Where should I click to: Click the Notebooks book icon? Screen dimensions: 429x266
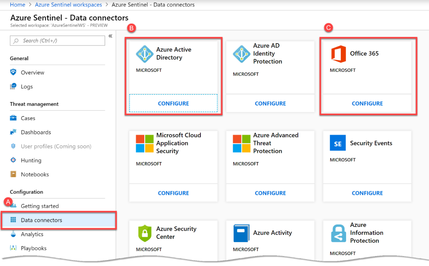(13, 174)
